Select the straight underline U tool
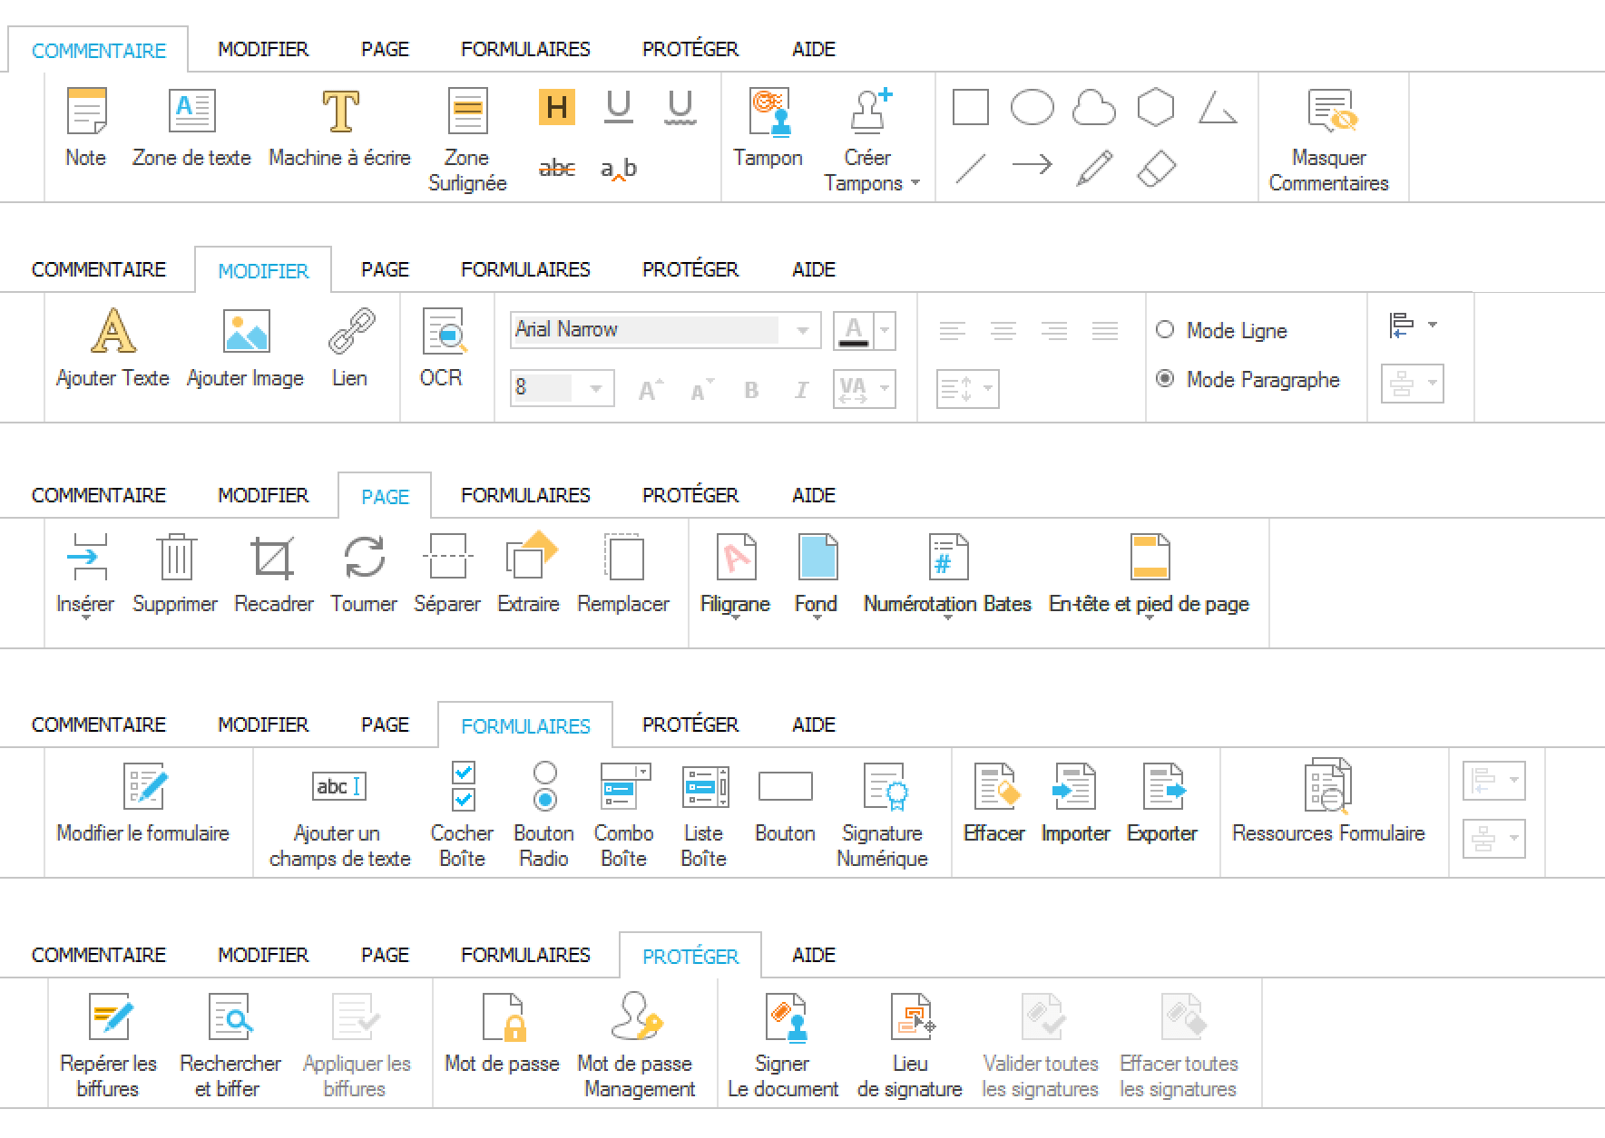The width and height of the screenshot is (1605, 1138). tap(619, 107)
